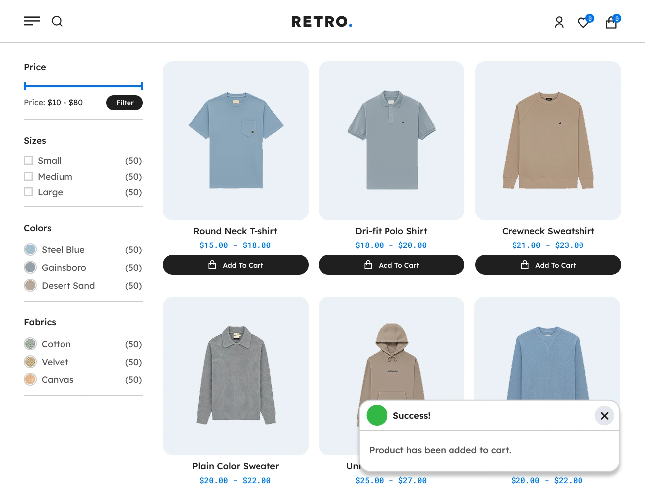
Task: Click the Price: $10 - $80 text
Action: pos(53,102)
